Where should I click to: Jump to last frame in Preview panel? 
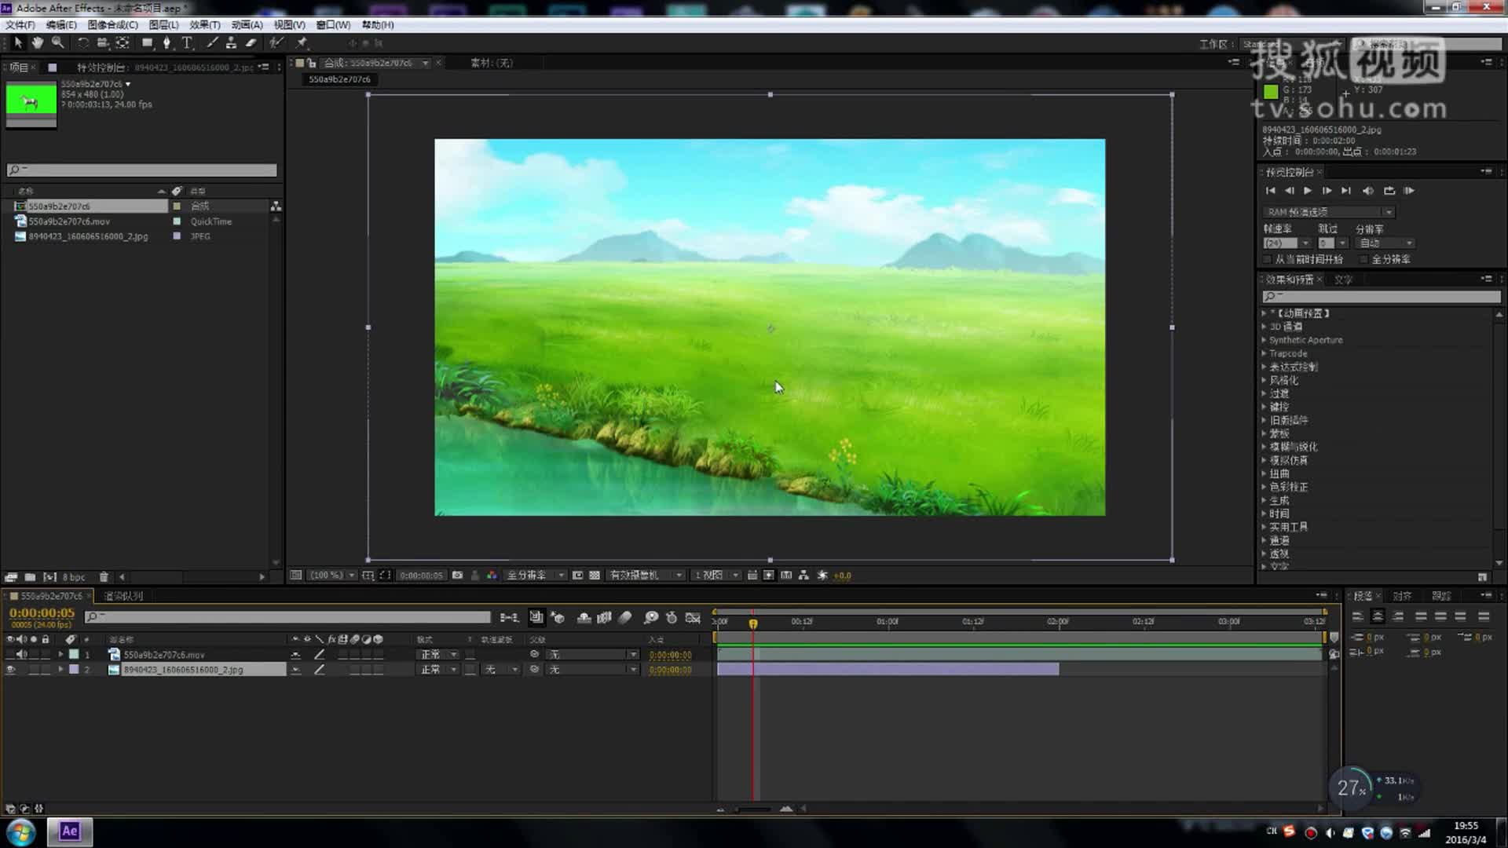pos(1346,191)
